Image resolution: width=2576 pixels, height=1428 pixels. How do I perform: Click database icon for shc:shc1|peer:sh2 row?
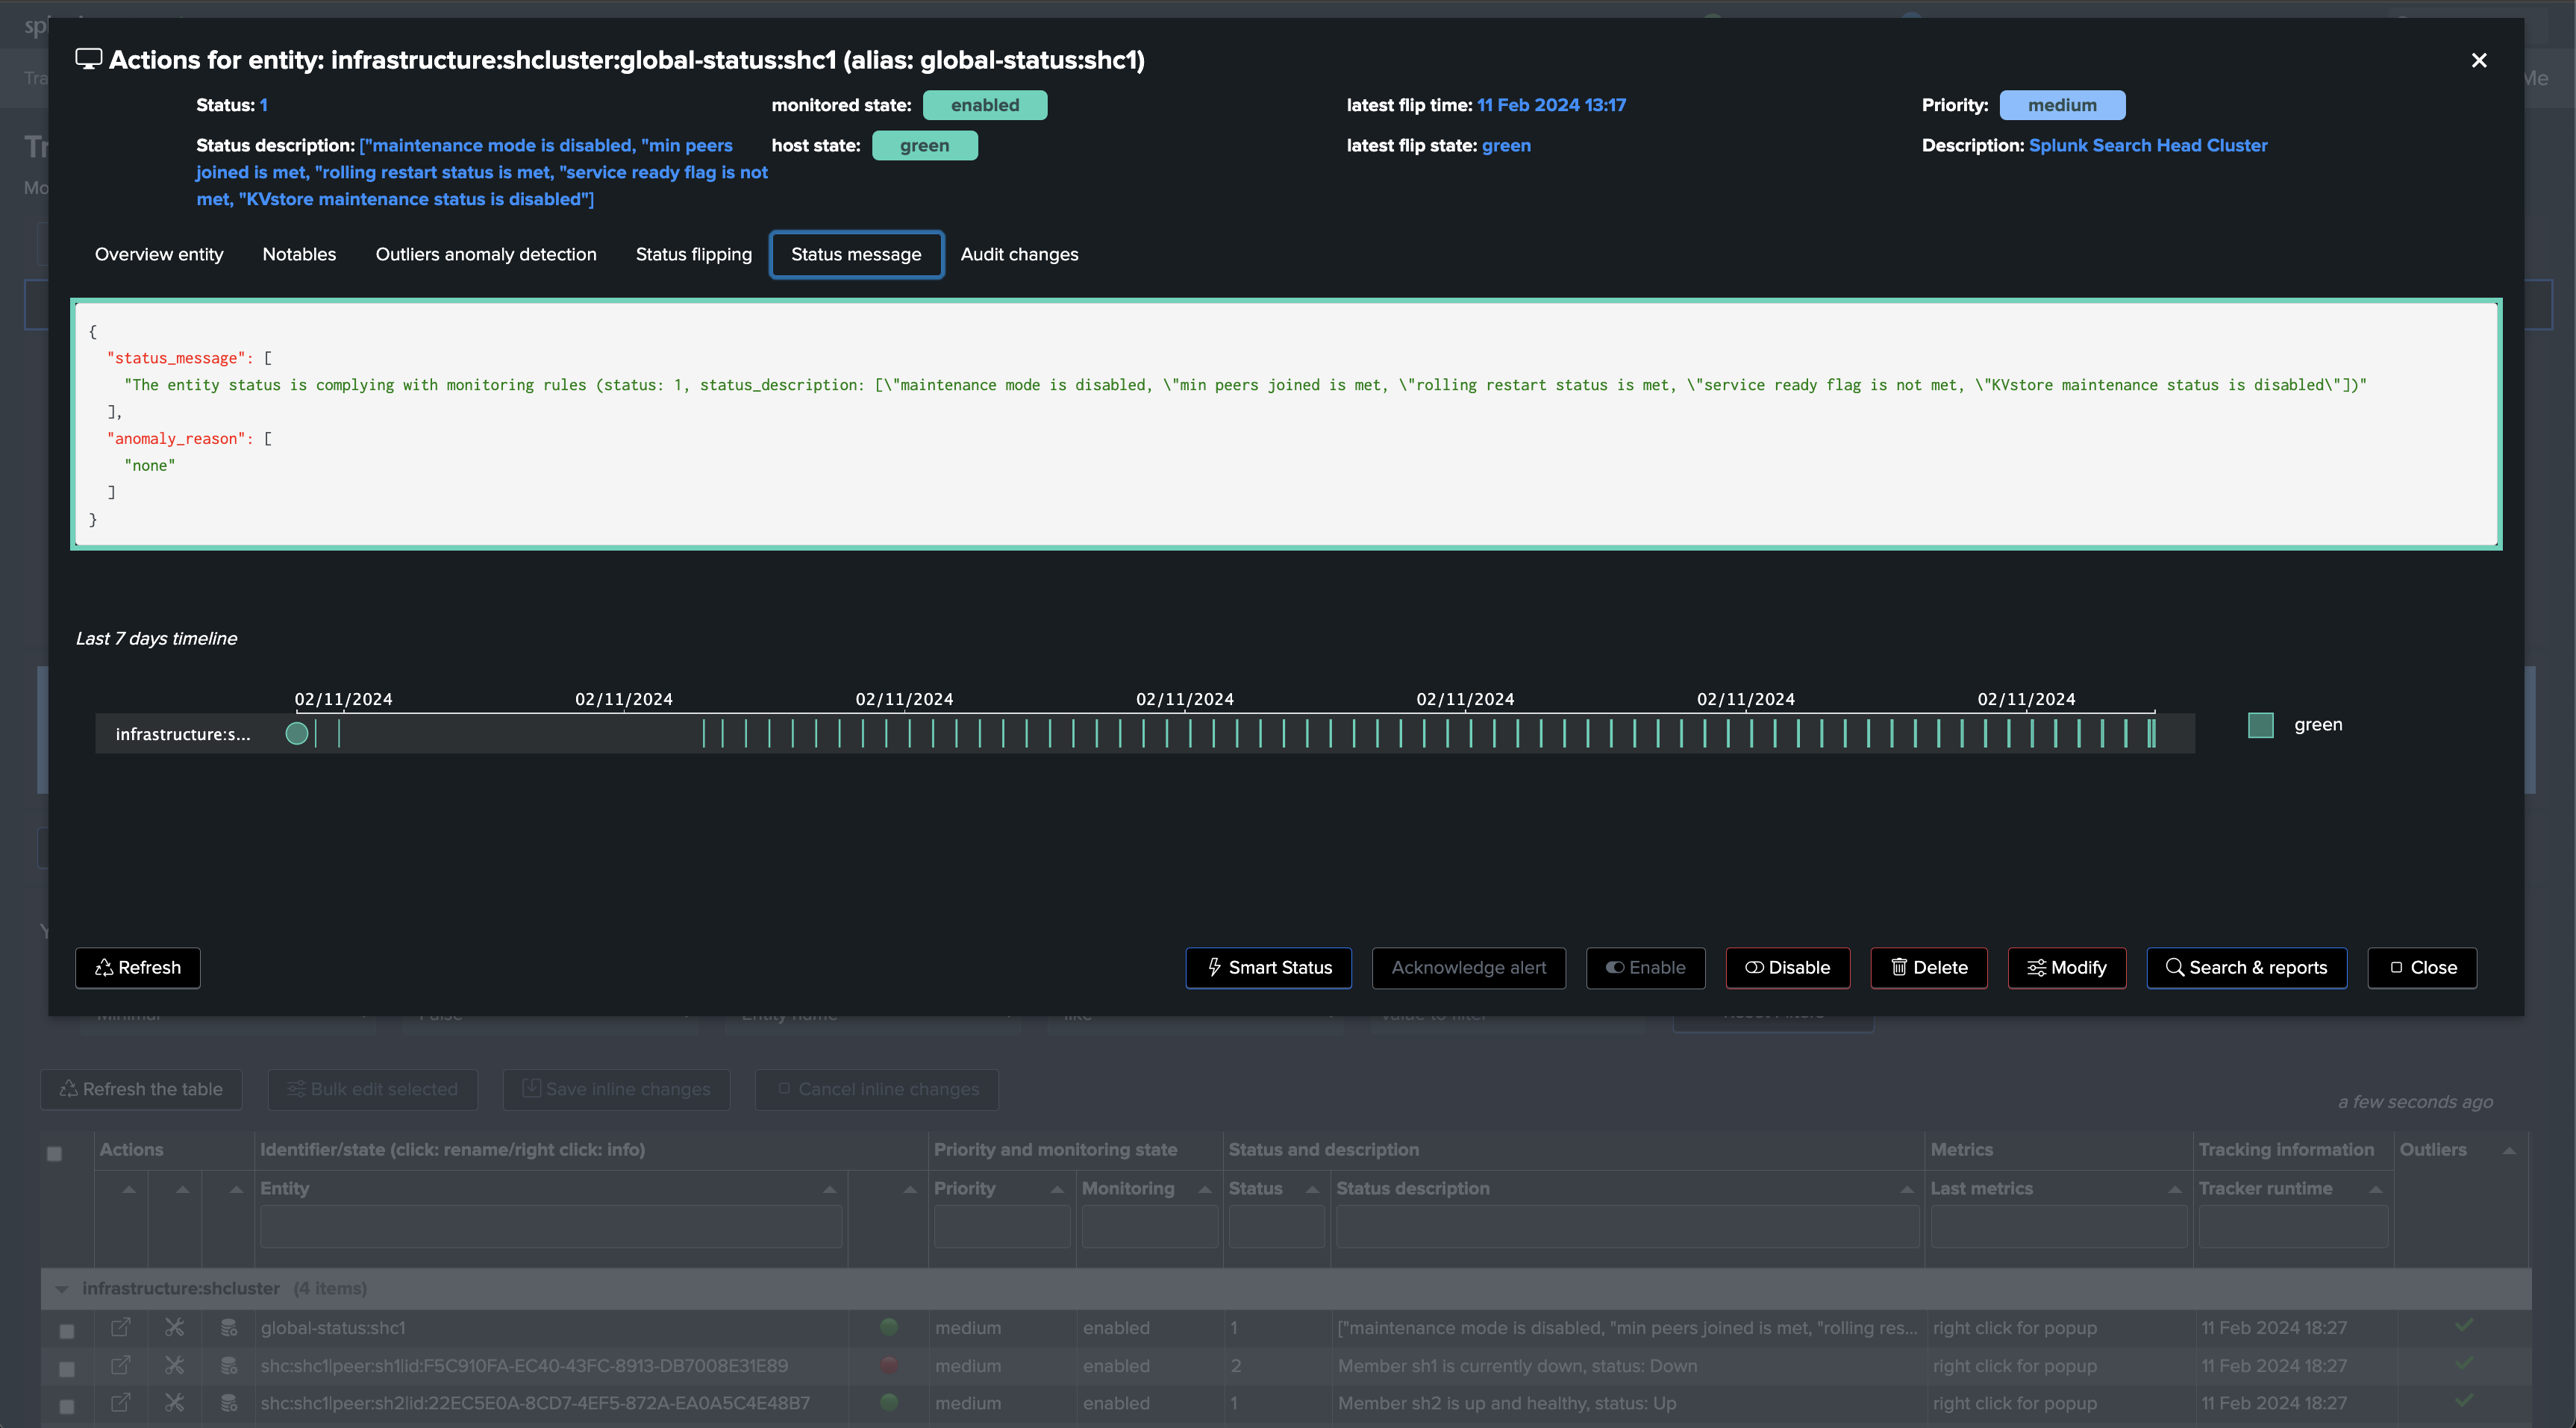tap(229, 1403)
